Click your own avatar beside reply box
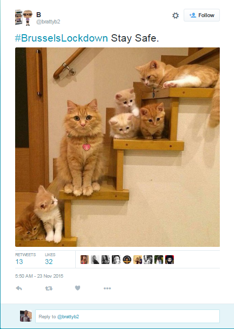 (x=26, y=316)
